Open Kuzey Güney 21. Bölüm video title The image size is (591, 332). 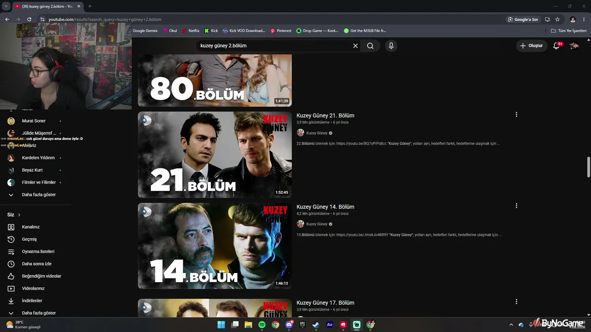(326, 115)
